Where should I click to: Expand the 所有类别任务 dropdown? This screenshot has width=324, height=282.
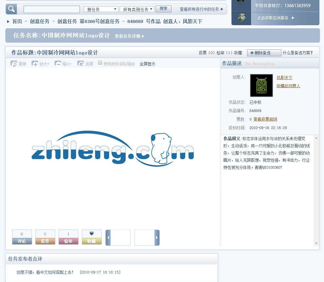[137, 9]
